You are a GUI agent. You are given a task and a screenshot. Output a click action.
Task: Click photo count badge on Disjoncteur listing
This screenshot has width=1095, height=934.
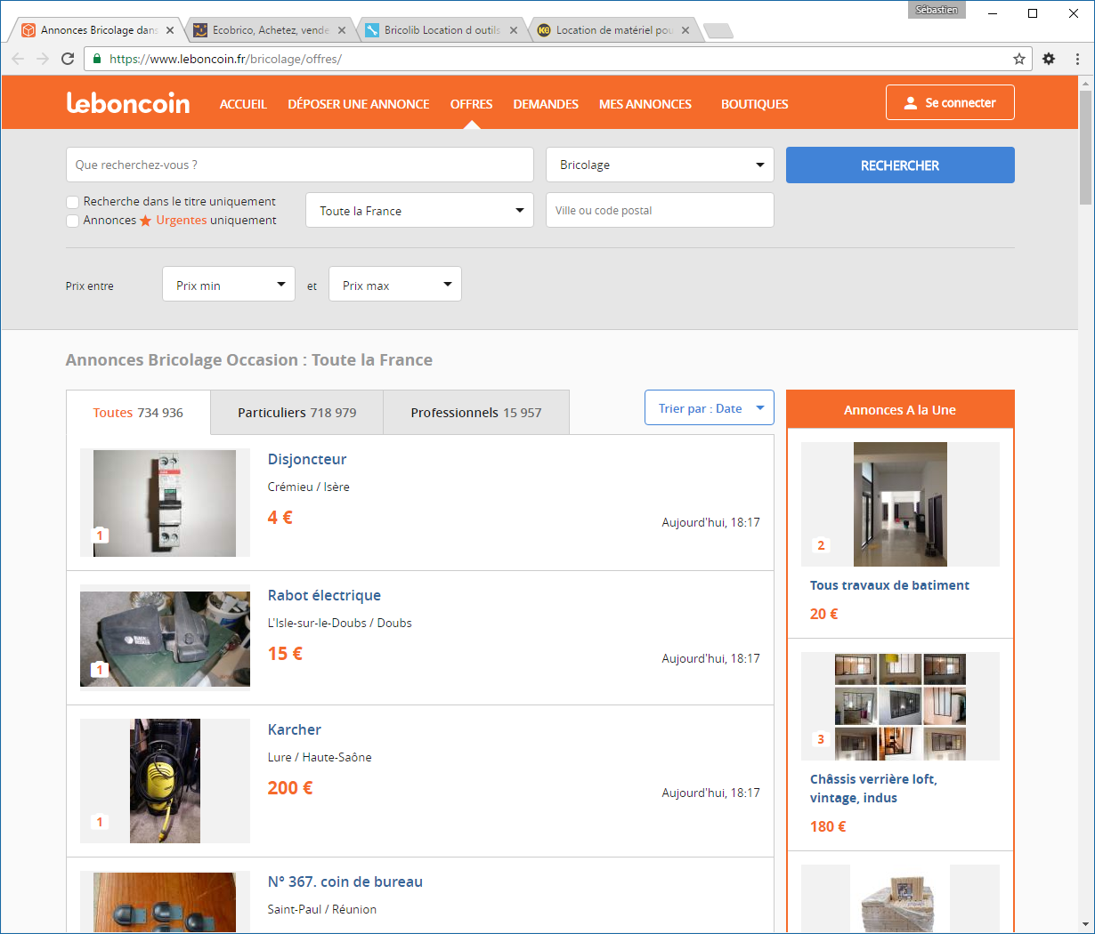[x=100, y=535]
